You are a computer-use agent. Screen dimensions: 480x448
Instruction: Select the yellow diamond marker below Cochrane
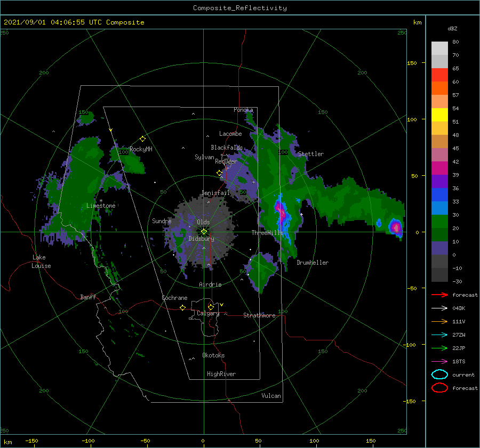pos(182,307)
